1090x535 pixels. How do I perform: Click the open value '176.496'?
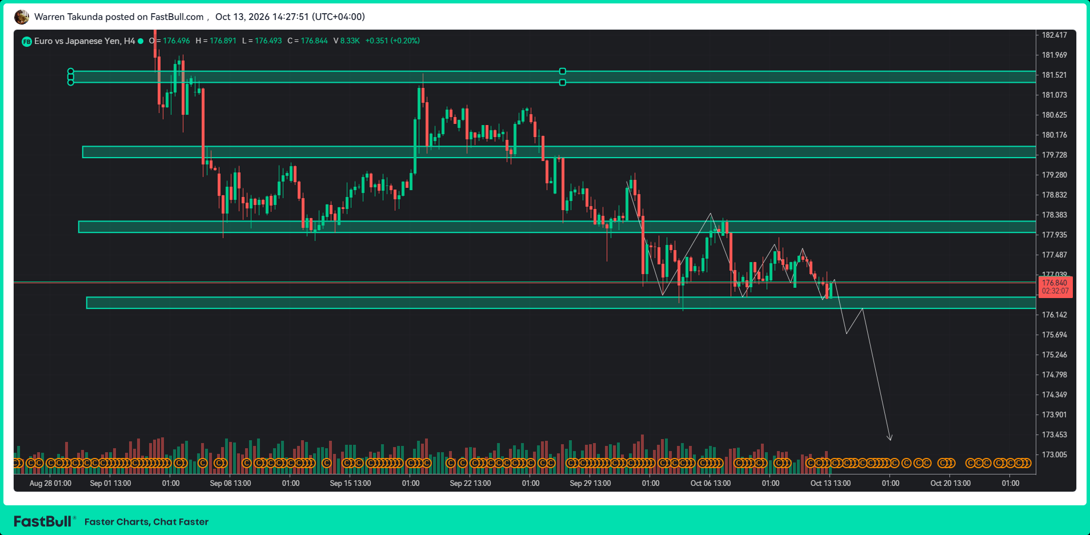click(177, 41)
